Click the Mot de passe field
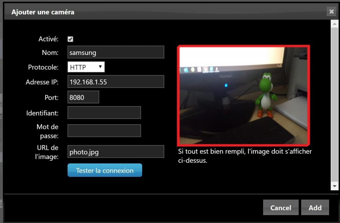This screenshot has width=340, height=223. point(104,131)
